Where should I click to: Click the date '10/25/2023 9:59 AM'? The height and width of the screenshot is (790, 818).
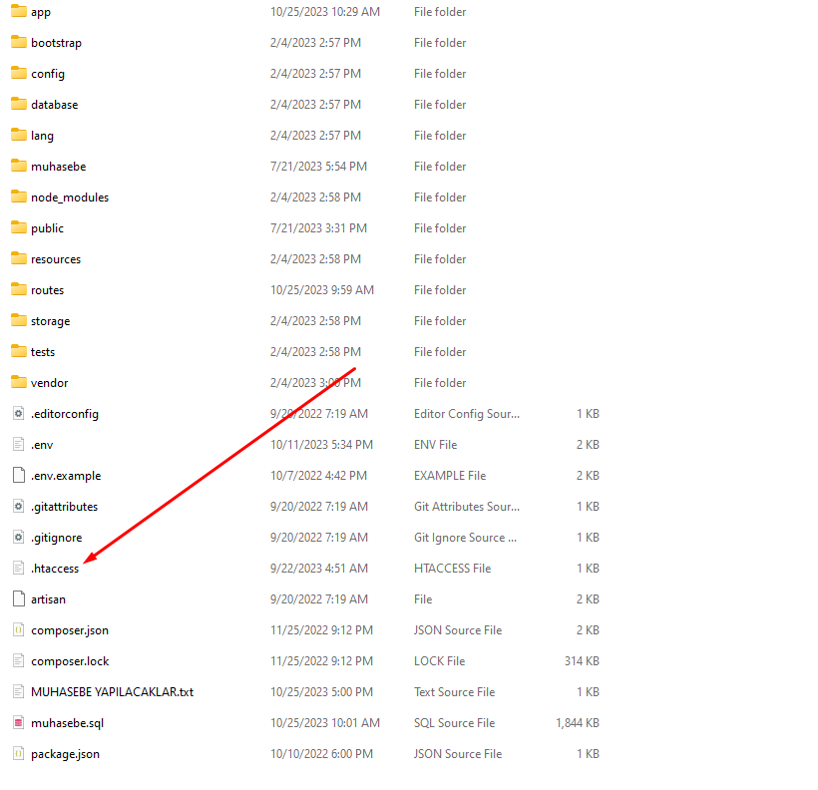322,289
